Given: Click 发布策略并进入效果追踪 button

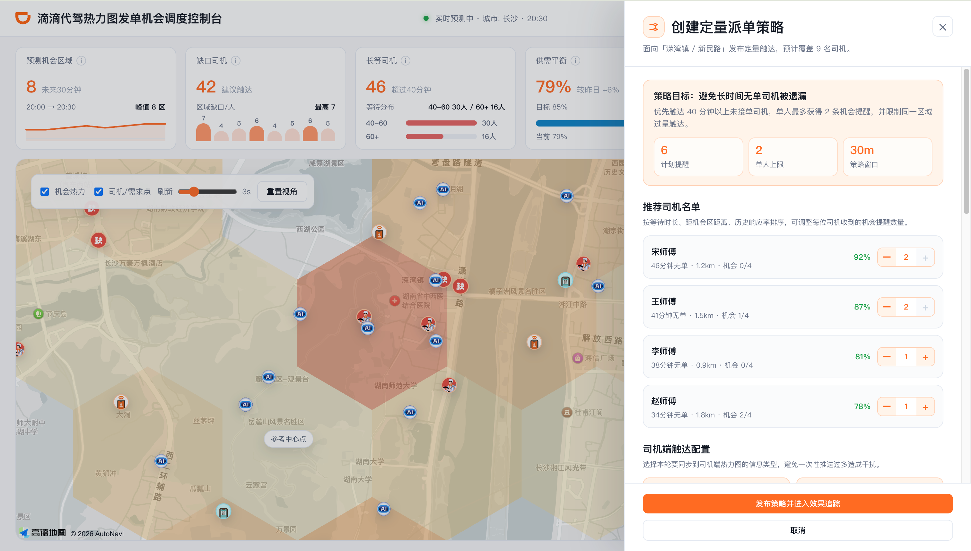Looking at the screenshot, I should click(x=797, y=503).
